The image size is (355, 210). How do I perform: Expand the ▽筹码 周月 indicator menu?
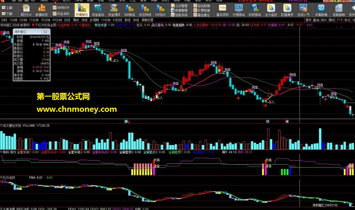pos(8,152)
